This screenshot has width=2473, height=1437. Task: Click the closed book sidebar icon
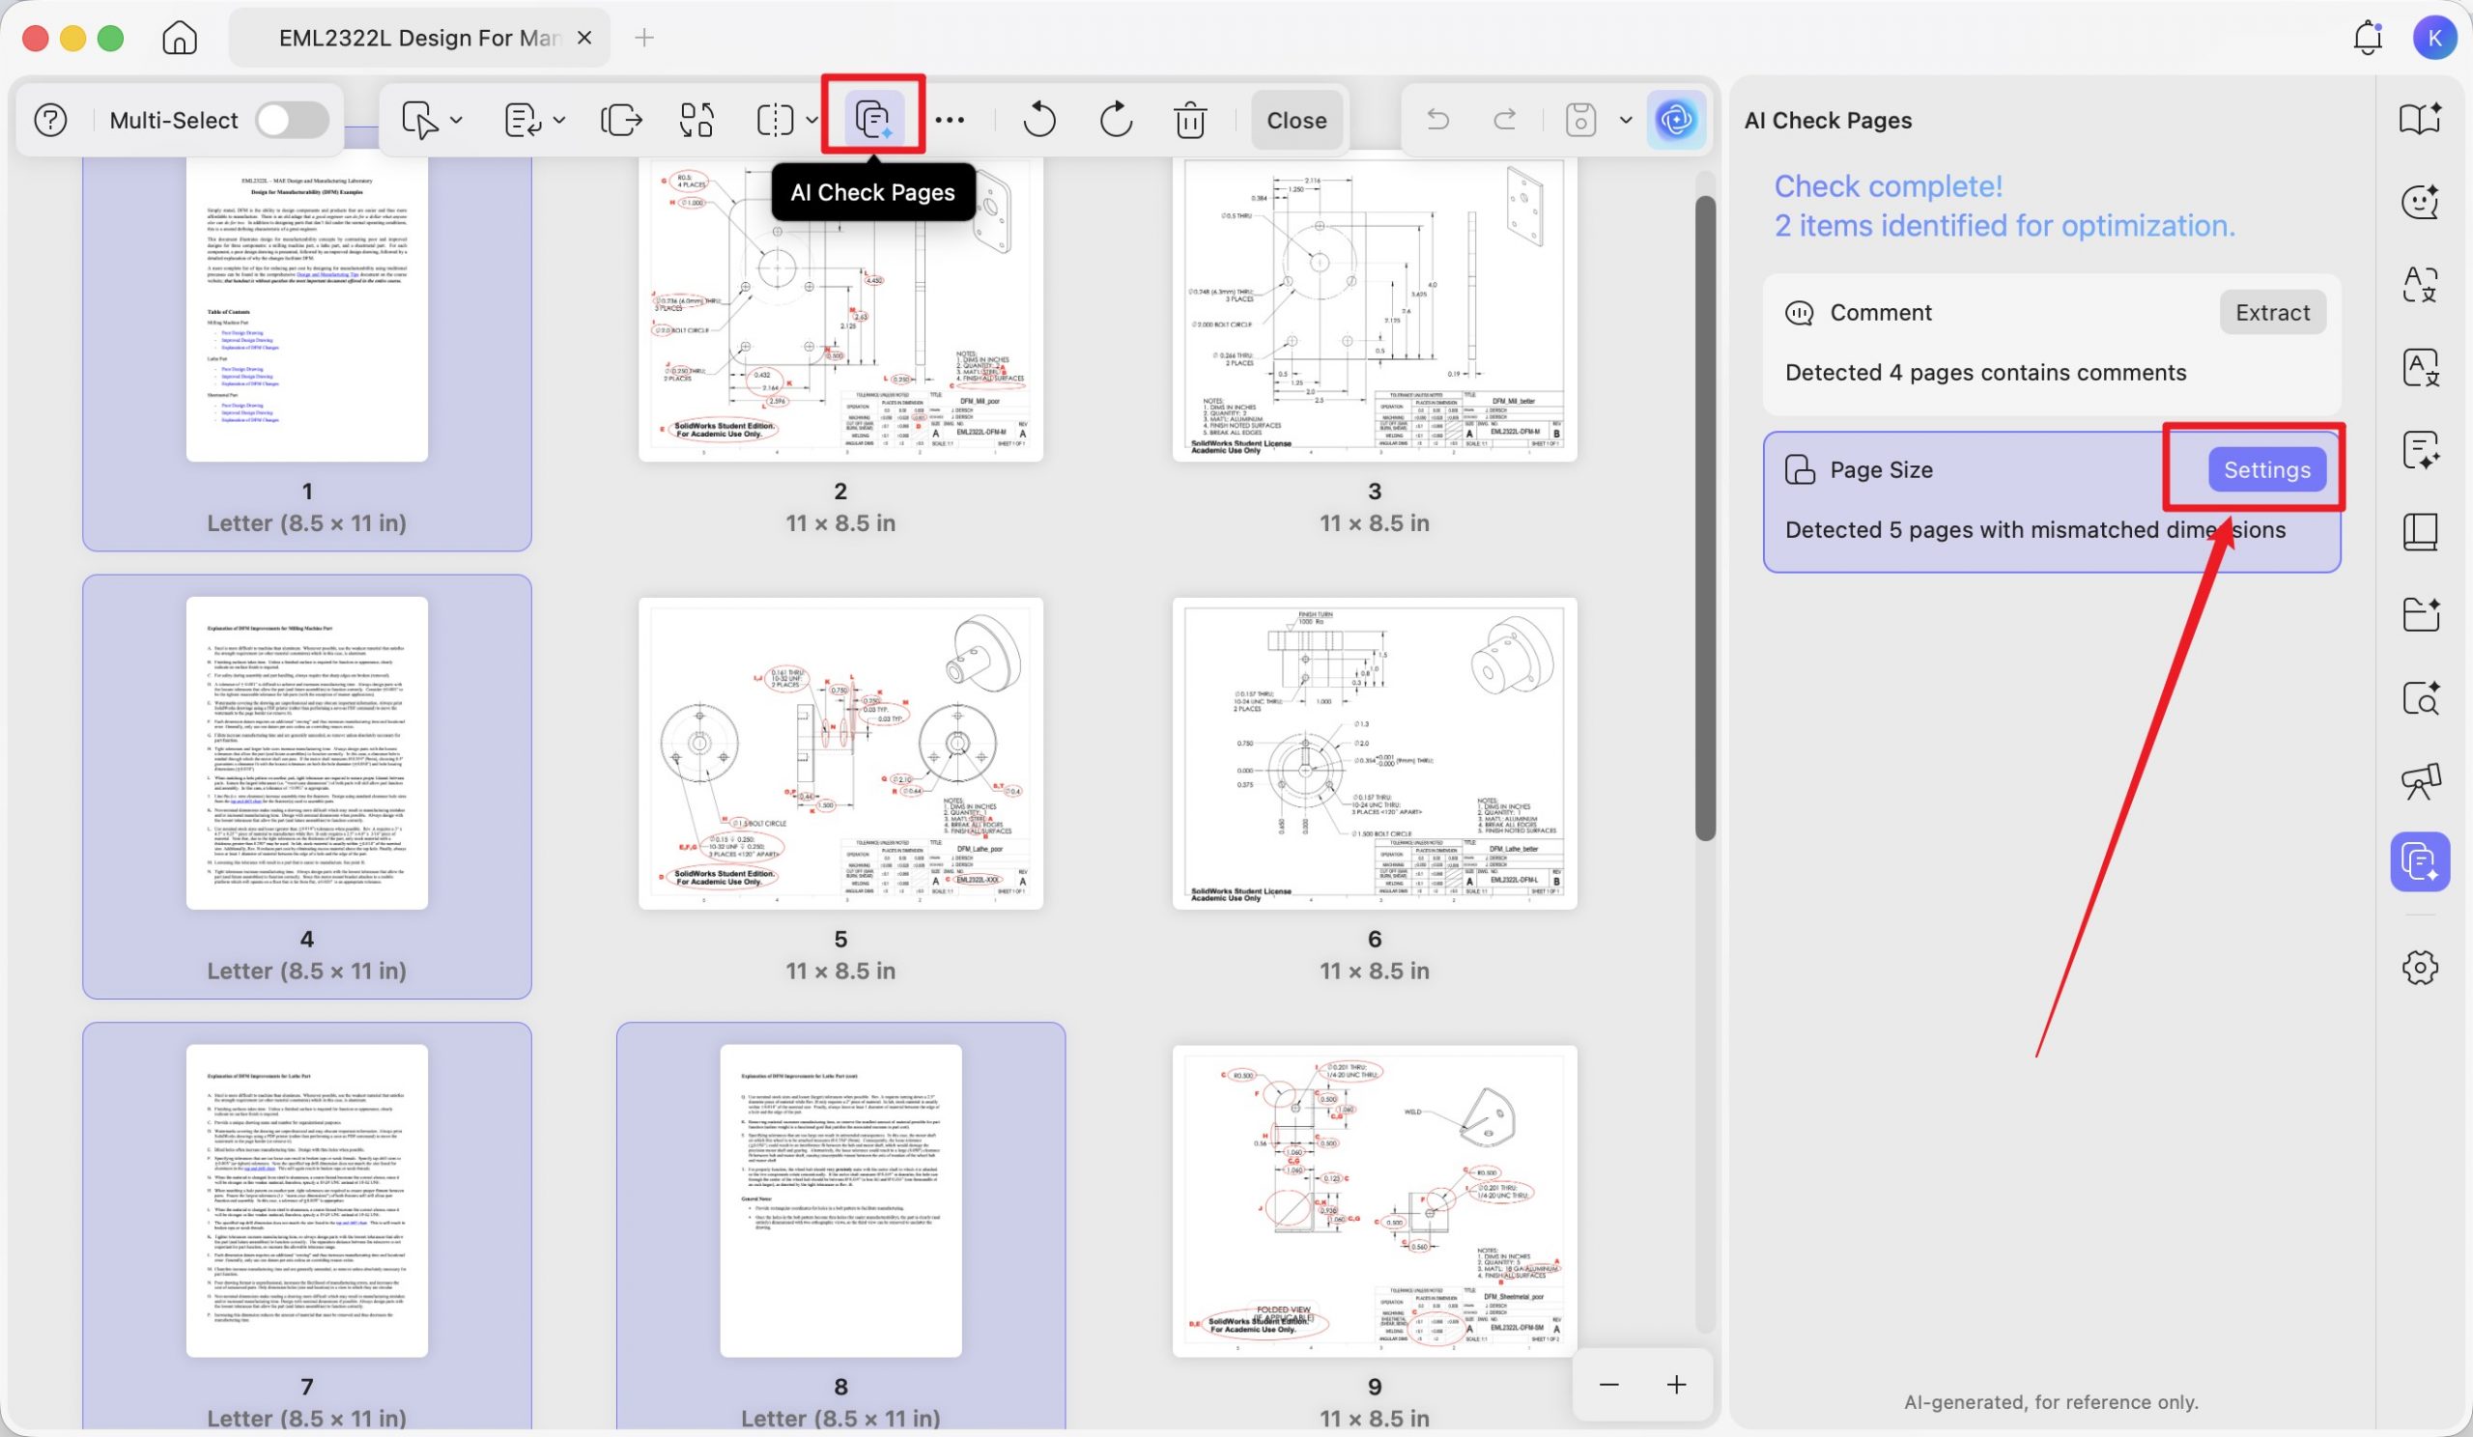point(2420,532)
